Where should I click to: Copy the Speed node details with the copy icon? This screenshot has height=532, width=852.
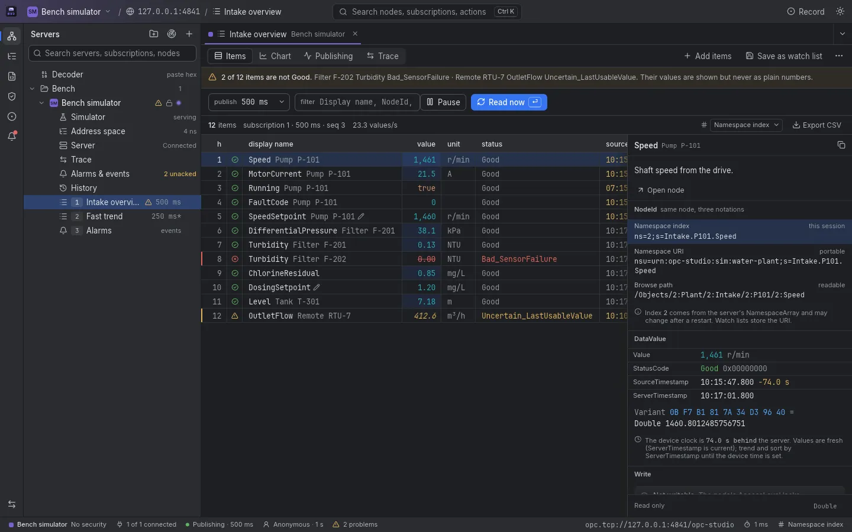841,145
